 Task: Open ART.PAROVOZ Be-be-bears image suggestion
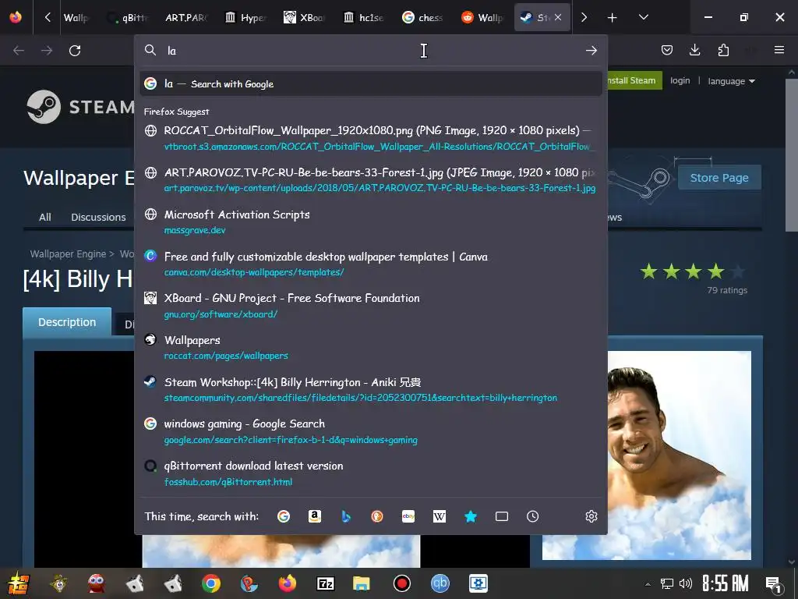370,180
